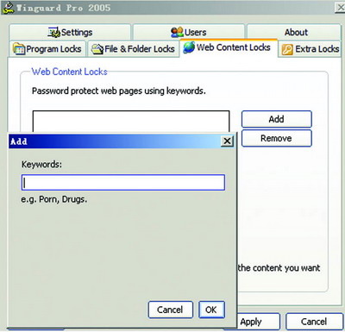Click the Remove button
Screen dimensions: 345x332
(x=276, y=138)
